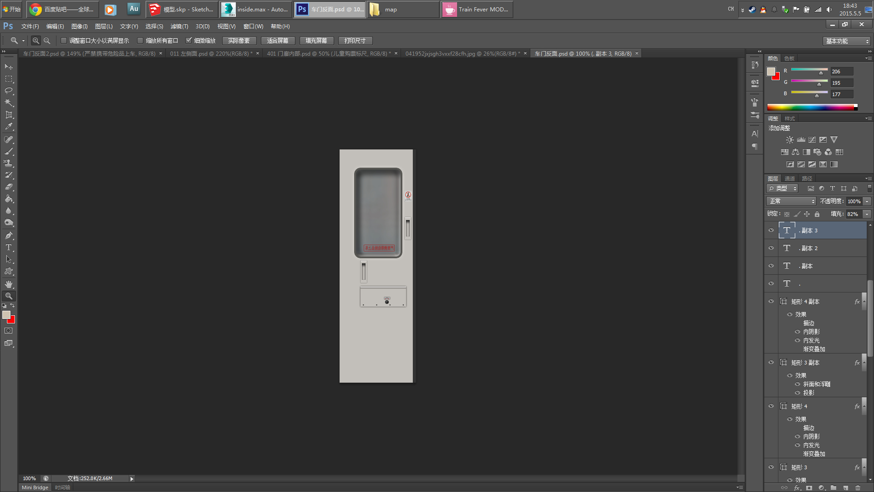
Task: Open the 滤镜(T) menu
Action: (x=179, y=26)
